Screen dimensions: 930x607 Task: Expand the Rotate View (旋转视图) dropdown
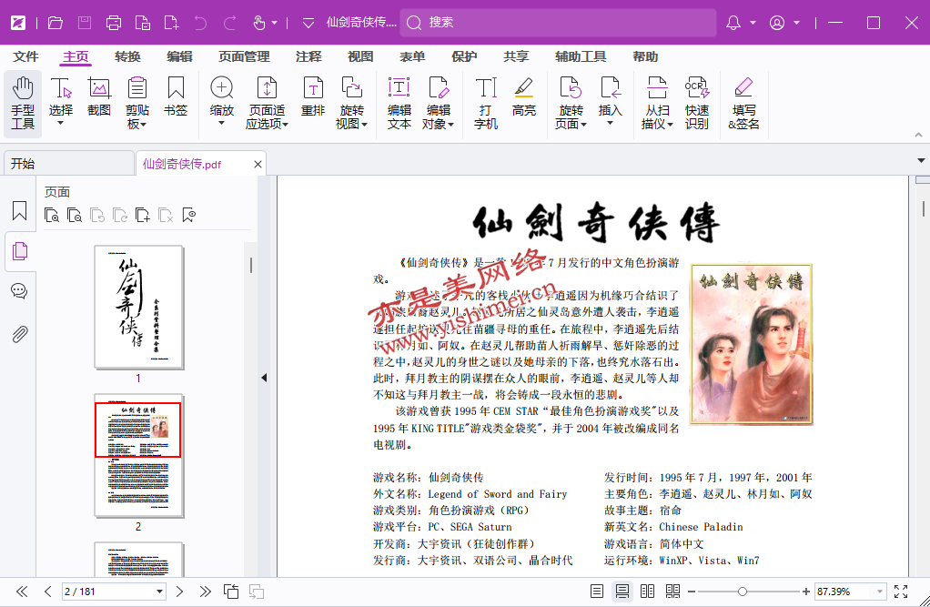click(x=364, y=125)
